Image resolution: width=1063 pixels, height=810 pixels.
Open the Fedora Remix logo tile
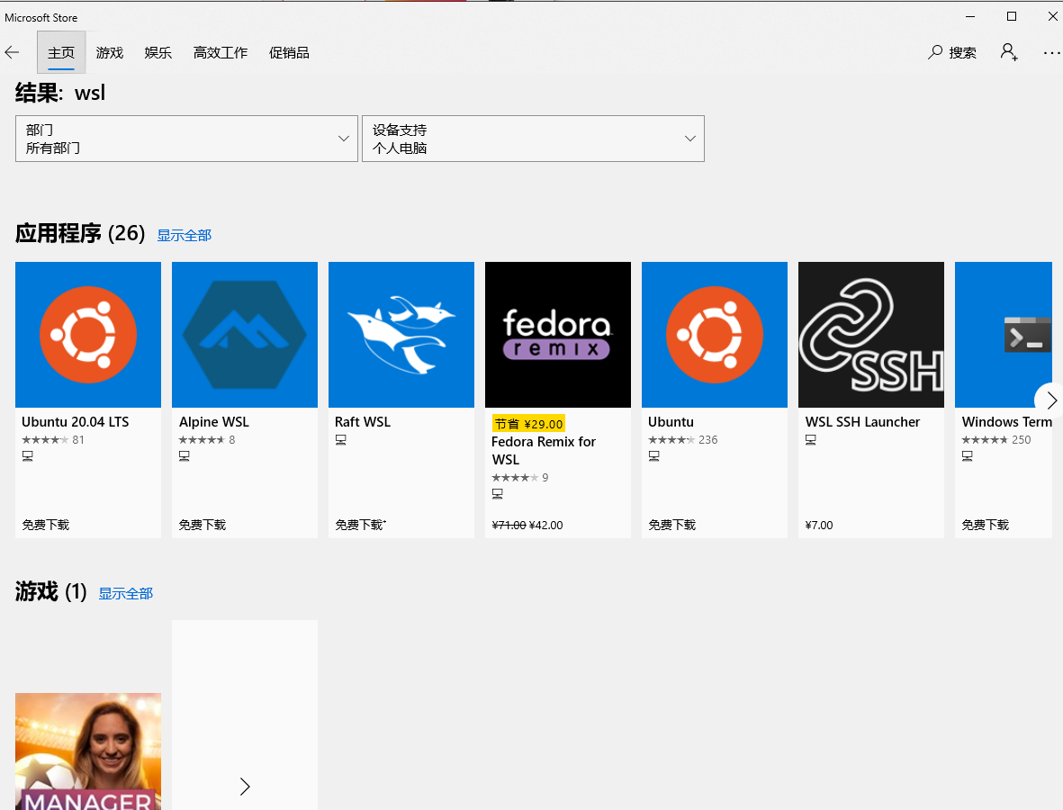click(x=558, y=335)
